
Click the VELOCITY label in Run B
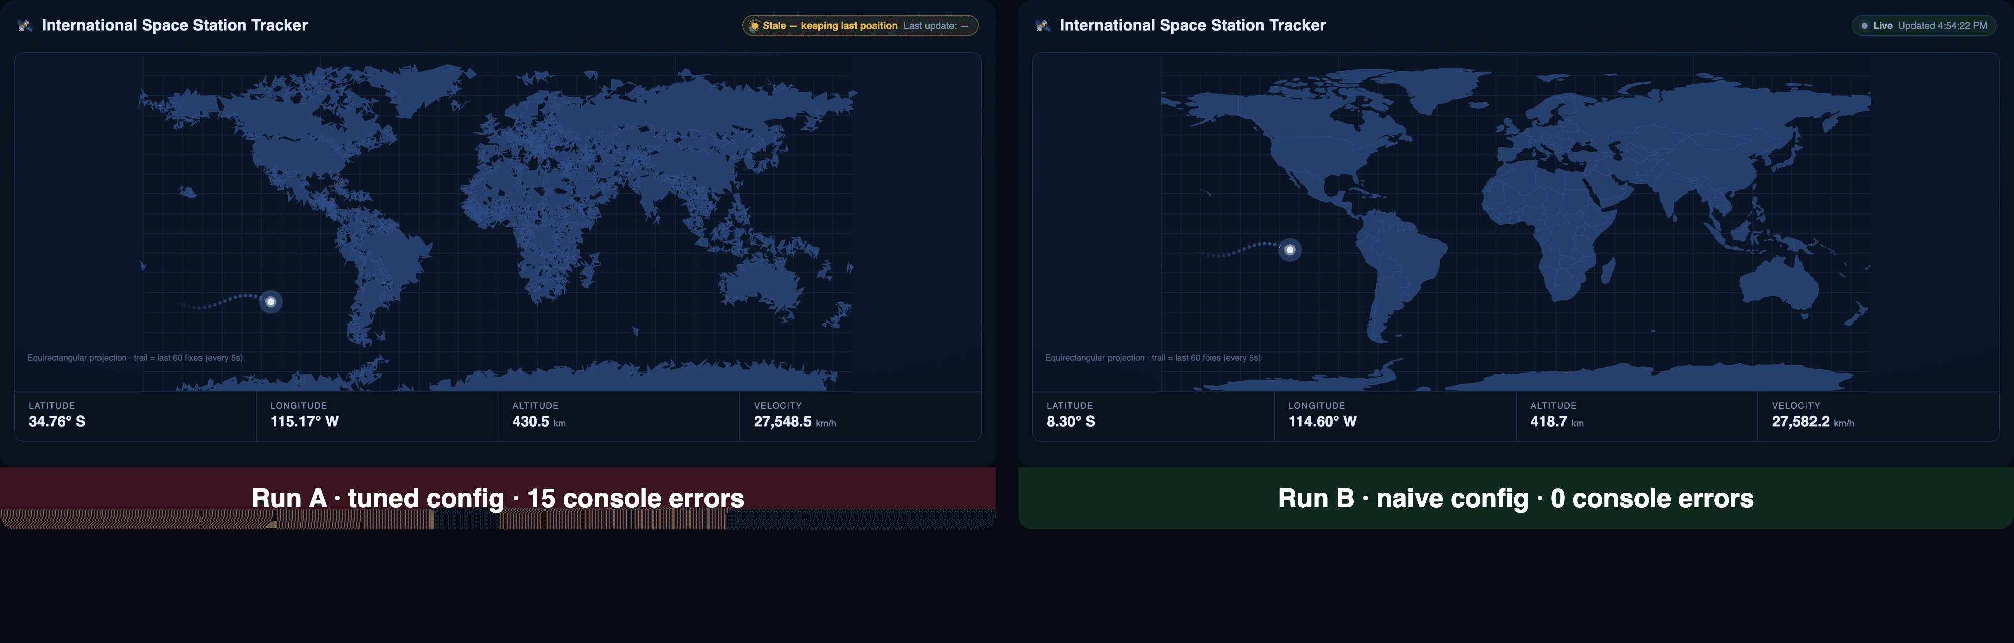[x=1796, y=405]
